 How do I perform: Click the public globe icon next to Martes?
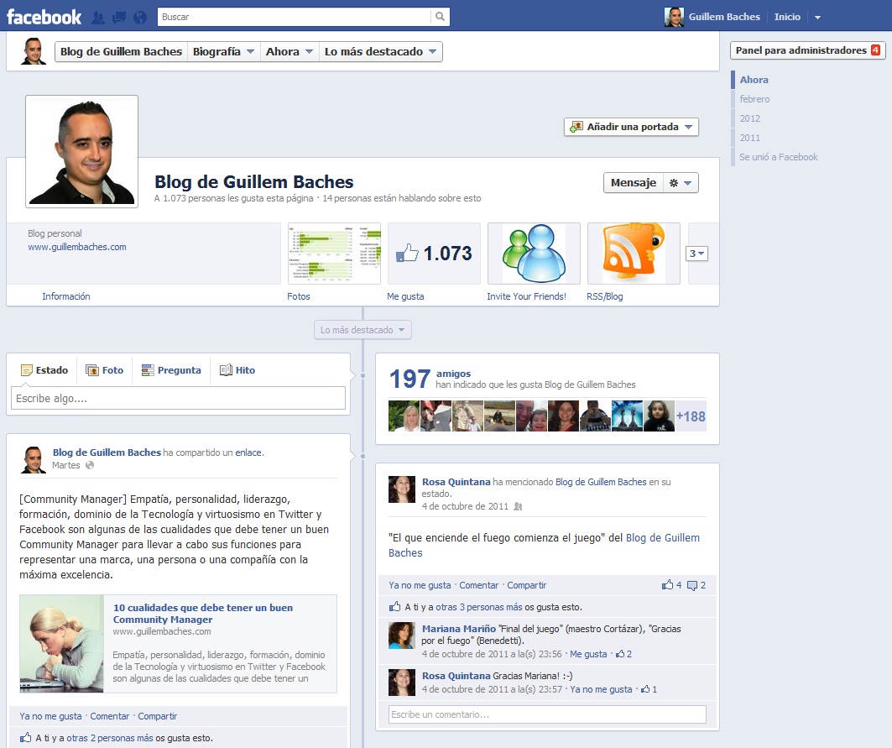pyautogui.click(x=89, y=465)
